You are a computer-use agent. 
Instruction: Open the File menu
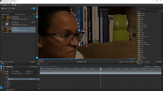point(1,3)
